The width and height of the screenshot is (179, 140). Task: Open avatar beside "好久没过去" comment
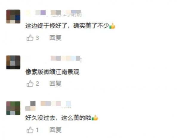tap(13, 108)
